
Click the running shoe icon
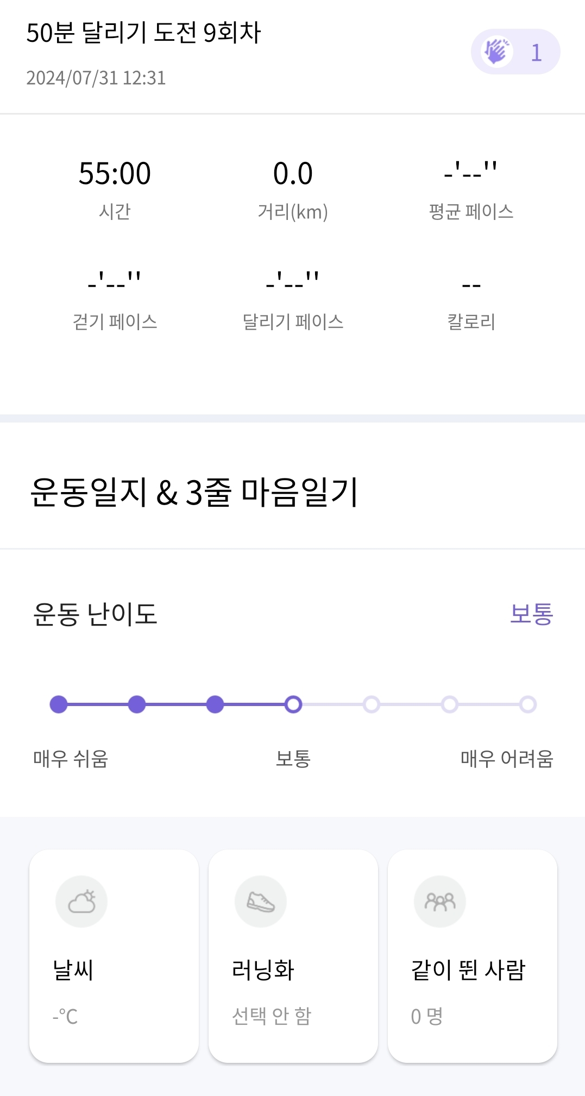pos(261,902)
